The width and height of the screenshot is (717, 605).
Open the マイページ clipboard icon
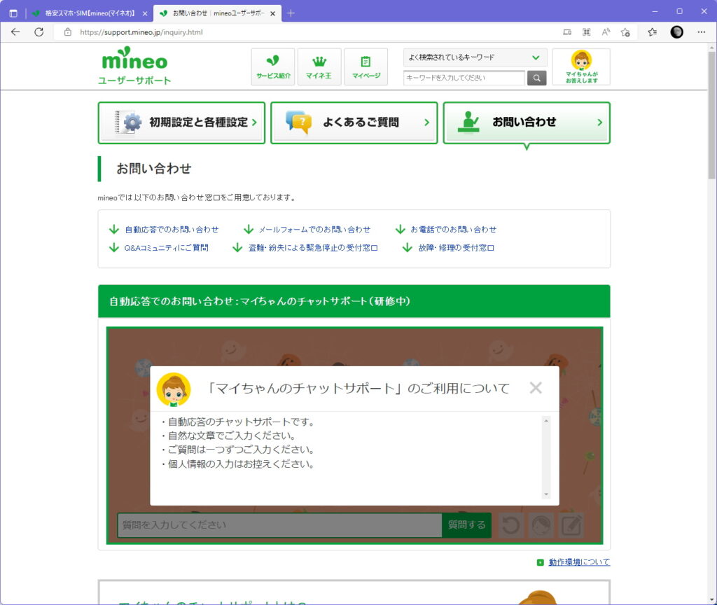366,67
